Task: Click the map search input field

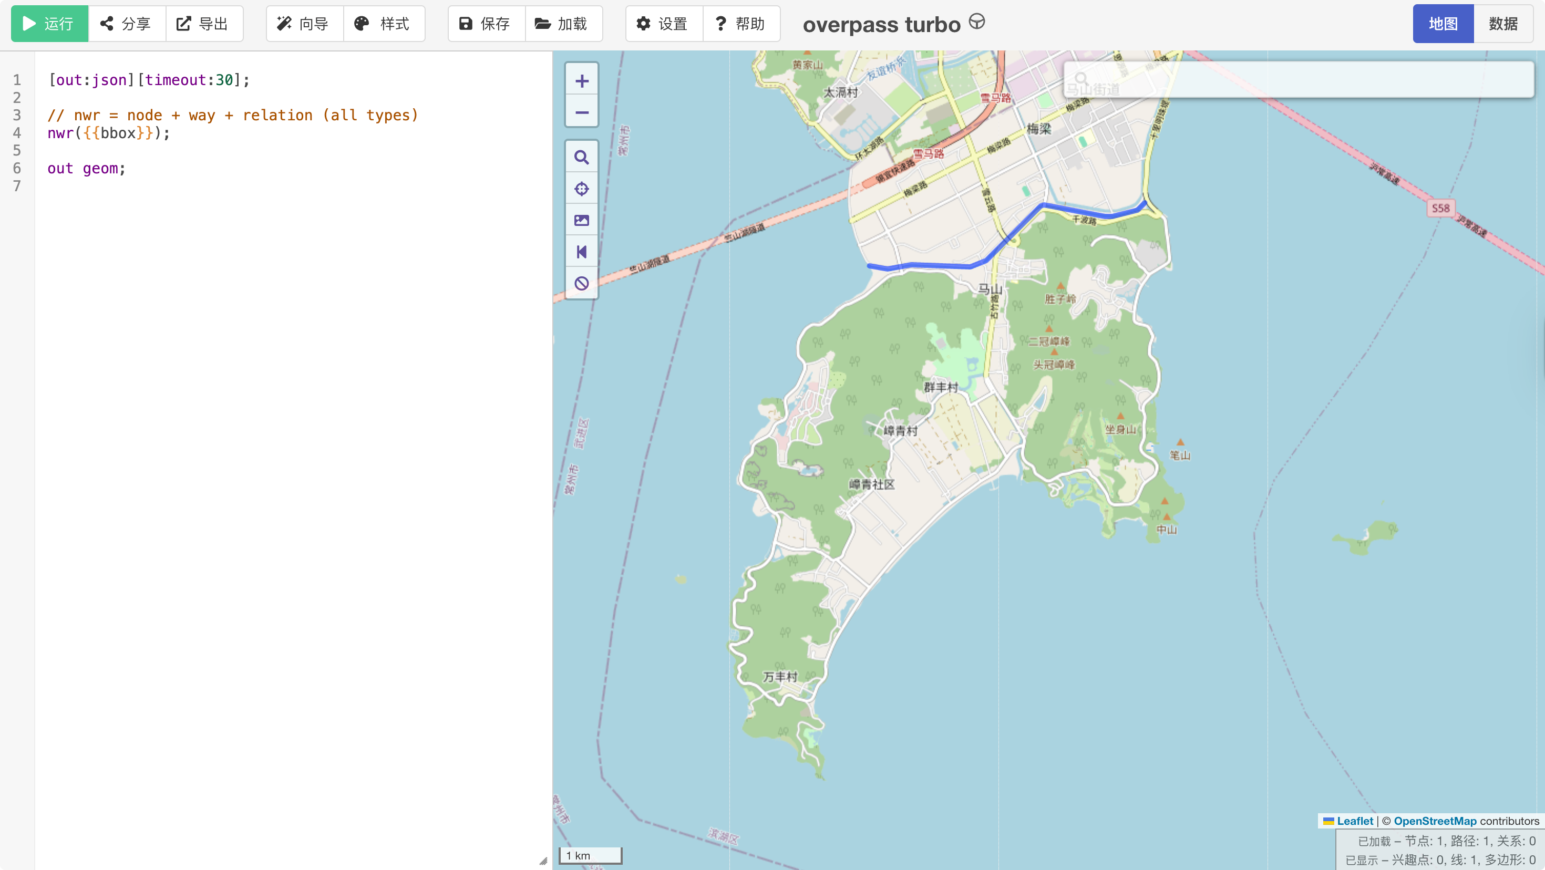Action: click(1299, 80)
